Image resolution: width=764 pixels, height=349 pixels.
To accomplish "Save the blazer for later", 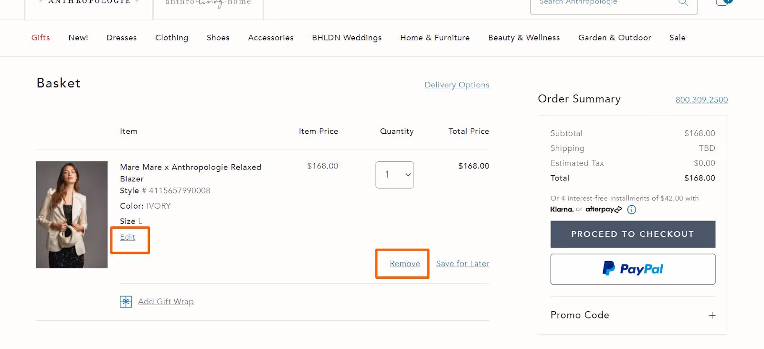I will 462,263.
